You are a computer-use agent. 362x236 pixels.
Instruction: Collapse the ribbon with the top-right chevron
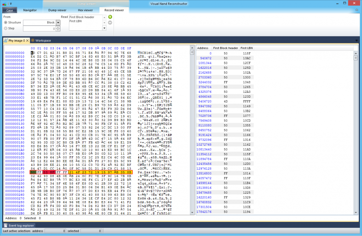[x=357, y=10]
